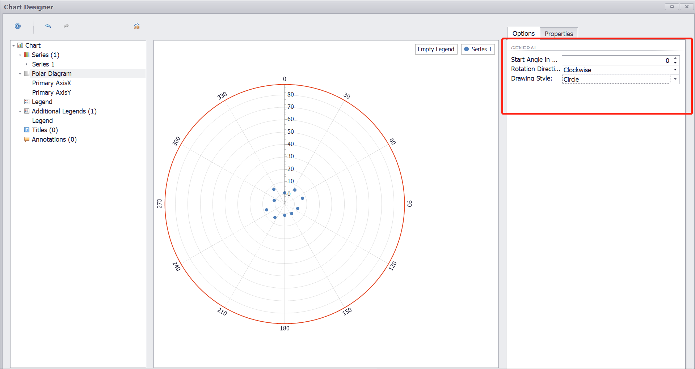Select Primary AxisY in tree

coord(51,92)
